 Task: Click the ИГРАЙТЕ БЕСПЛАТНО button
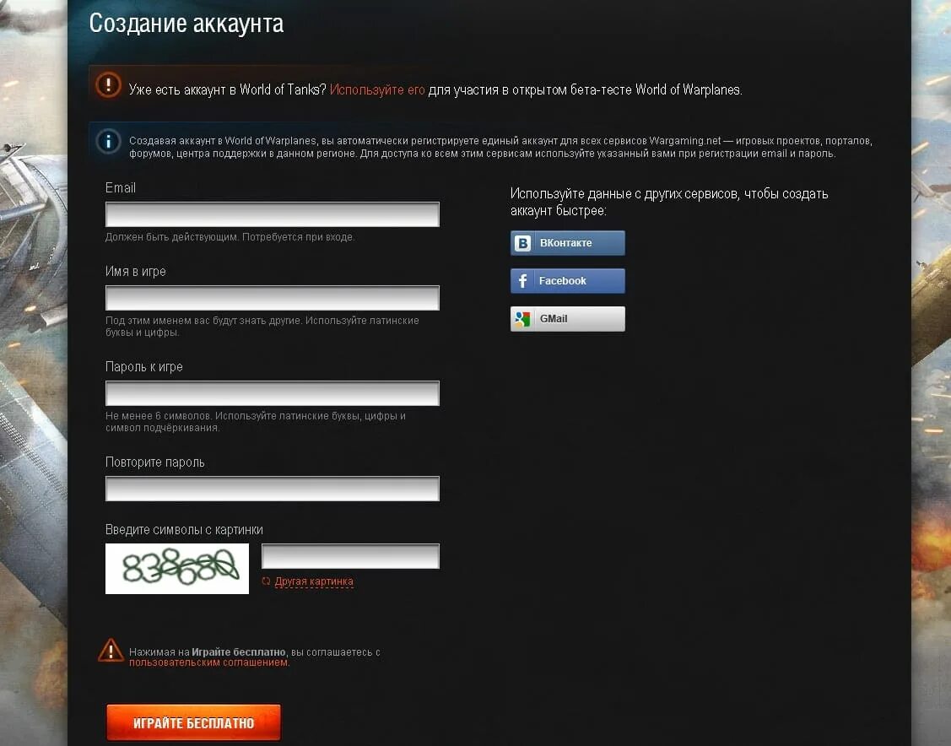click(193, 722)
